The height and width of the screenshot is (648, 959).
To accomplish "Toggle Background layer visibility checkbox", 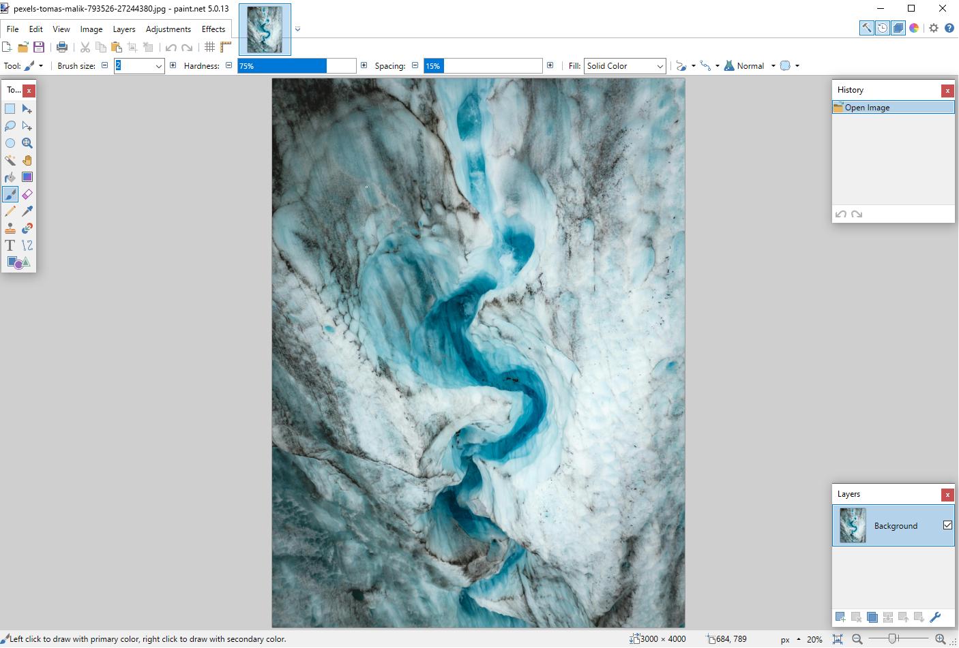I will click(947, 525).
